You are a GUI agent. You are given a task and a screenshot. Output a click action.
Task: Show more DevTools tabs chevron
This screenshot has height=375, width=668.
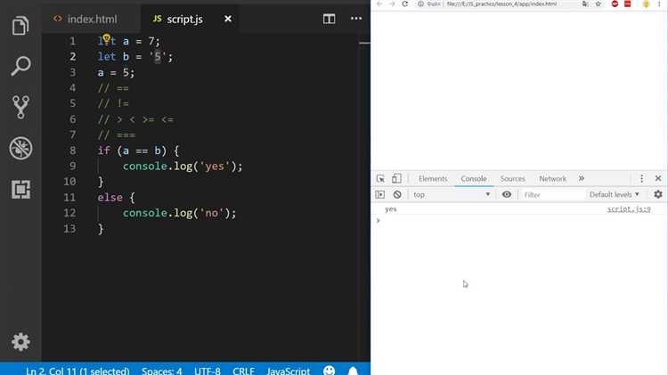click(x=581, y=178)
